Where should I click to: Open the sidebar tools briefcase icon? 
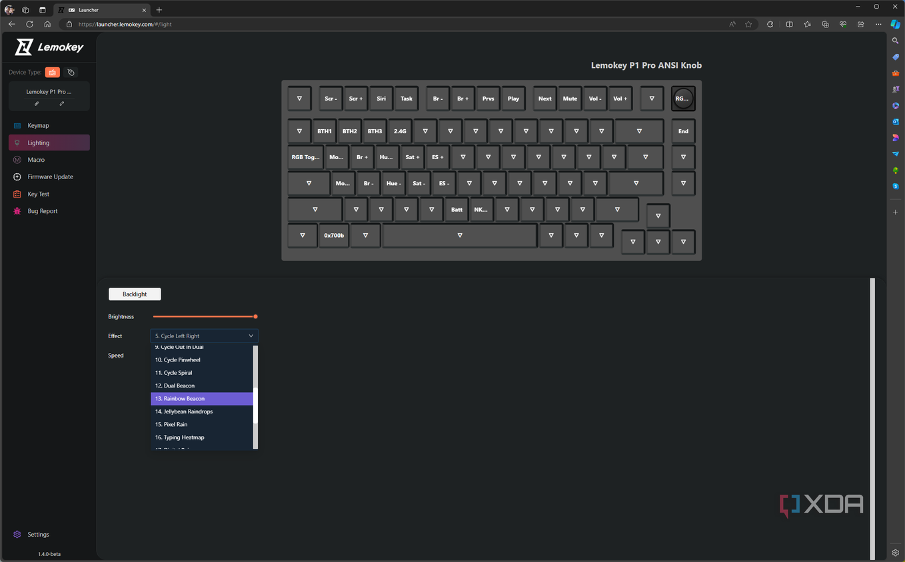896,73
